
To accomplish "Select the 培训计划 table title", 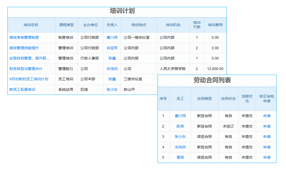I will coord(117,12).
